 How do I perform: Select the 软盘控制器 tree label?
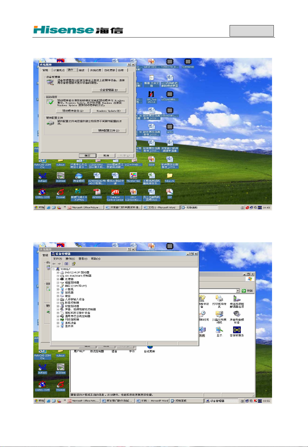(x=72, y=303)
